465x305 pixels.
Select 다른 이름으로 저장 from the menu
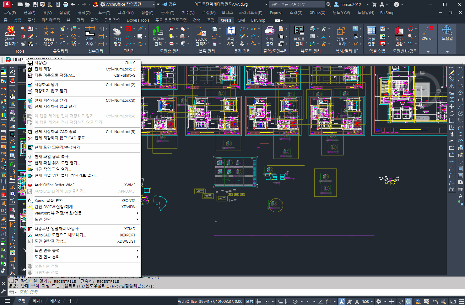[x=55, y=75]
